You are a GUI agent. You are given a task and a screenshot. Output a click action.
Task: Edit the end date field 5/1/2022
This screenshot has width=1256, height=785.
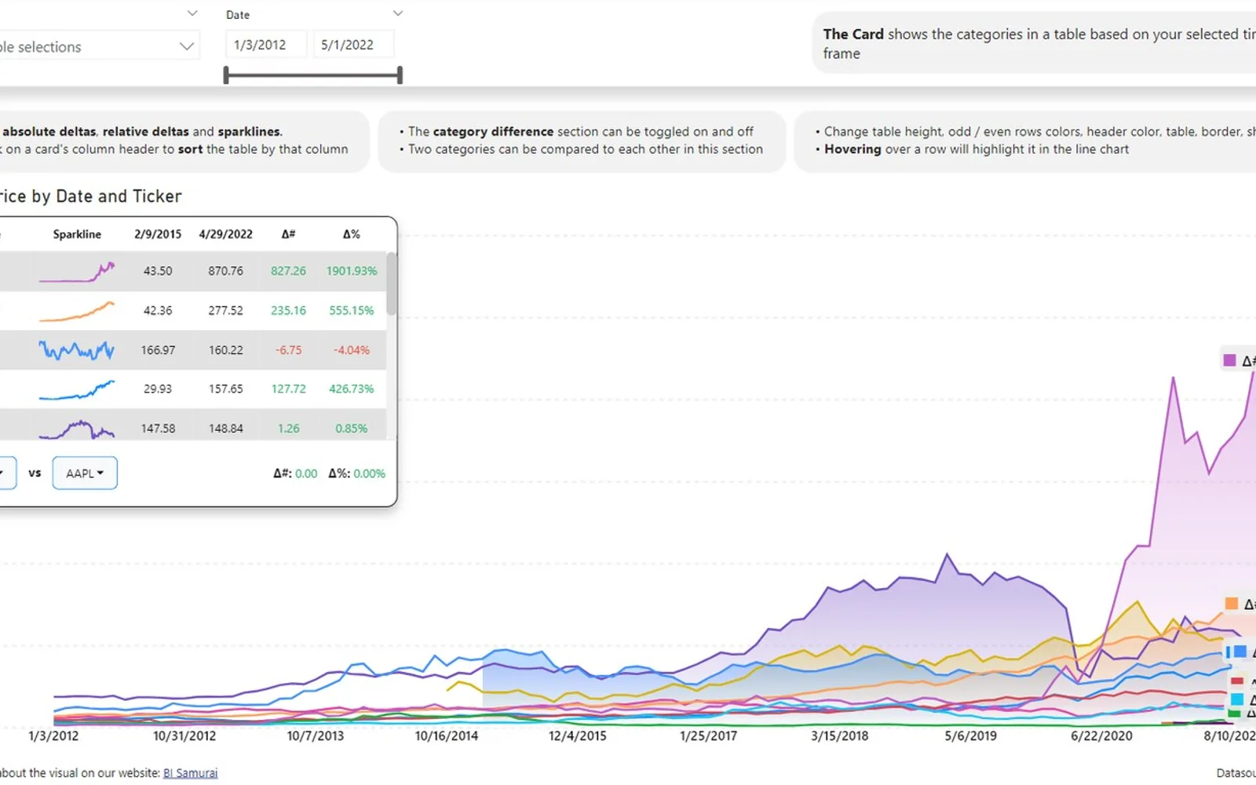pyautogui.click(x=353, y=45)
